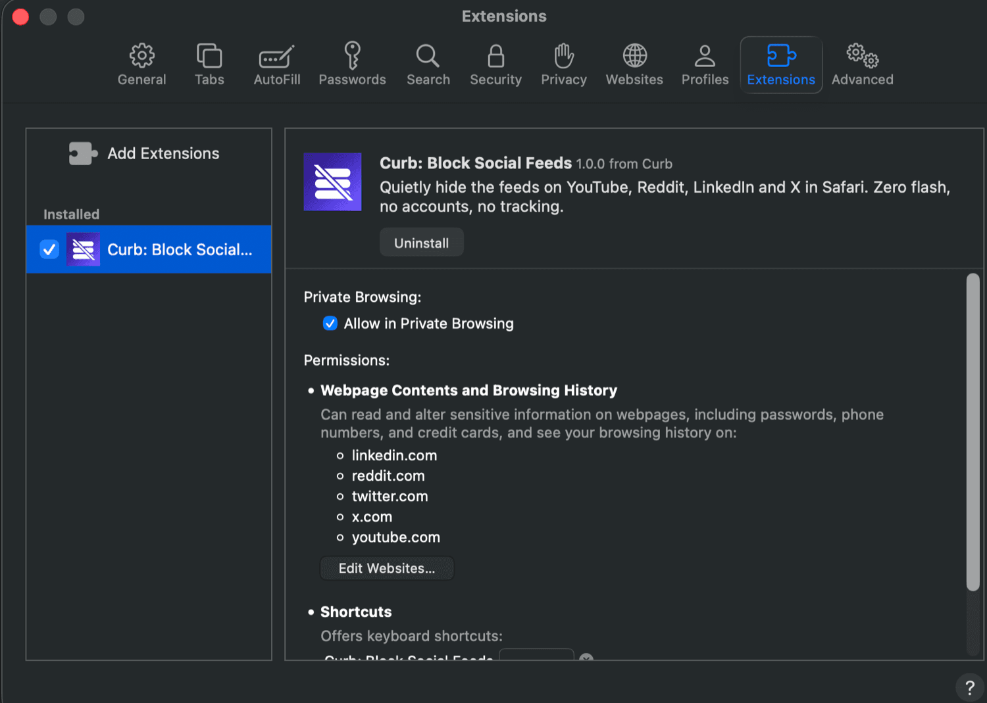Open the Passwords pane

coord(352,65)
